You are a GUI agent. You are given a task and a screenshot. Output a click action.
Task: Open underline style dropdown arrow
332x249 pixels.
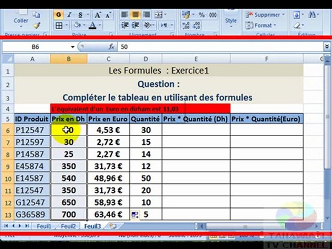pyautogui.click(x=87, y=15)
